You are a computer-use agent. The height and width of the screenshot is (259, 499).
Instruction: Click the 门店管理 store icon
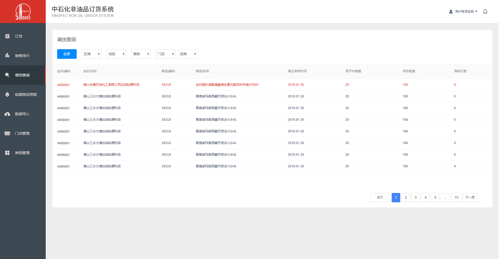coord(7,133)
